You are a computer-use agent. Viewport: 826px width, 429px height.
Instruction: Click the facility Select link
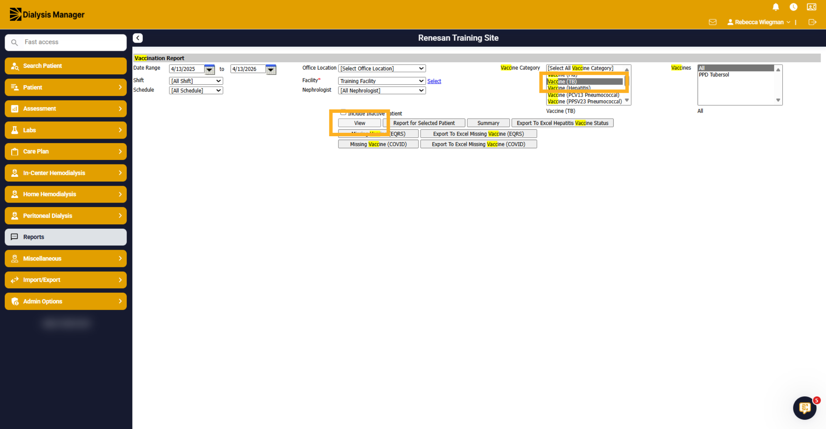click(x=434, y=81)
